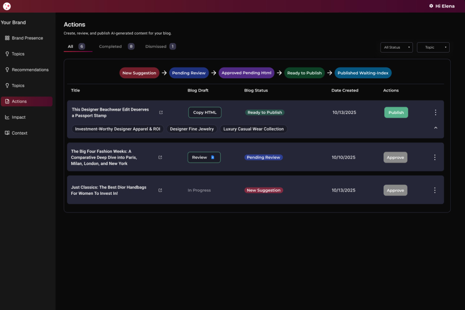Select the Designer Fine Jewelry topic chip

click(192, 129)
